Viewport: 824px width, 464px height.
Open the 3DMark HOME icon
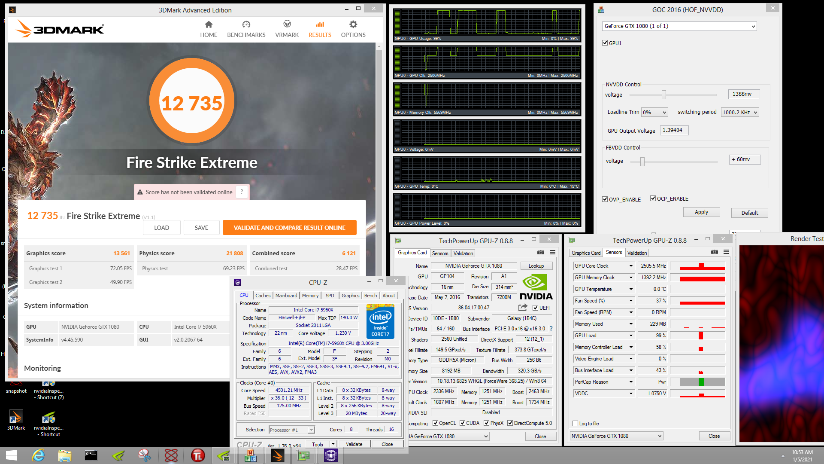209,25
